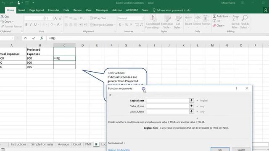
Task: Select cell containing 925
Action: (40, 67)
